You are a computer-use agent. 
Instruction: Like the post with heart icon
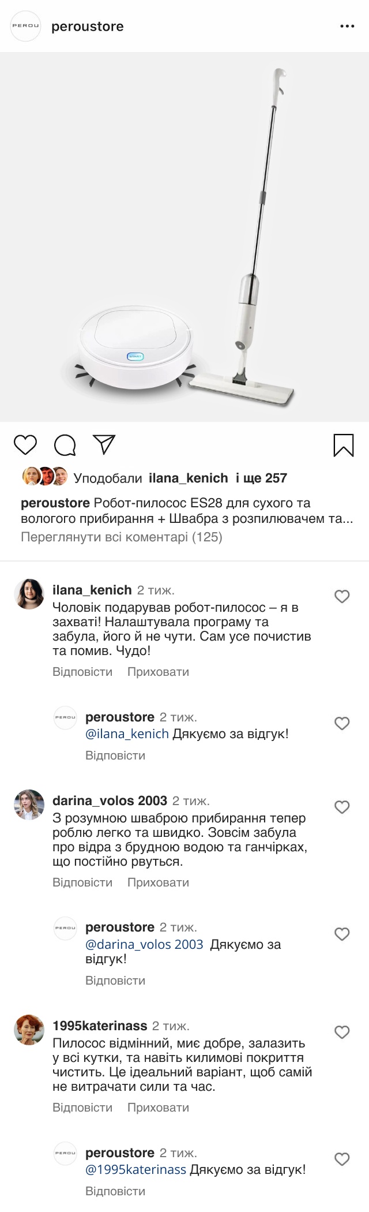point(25,445)
